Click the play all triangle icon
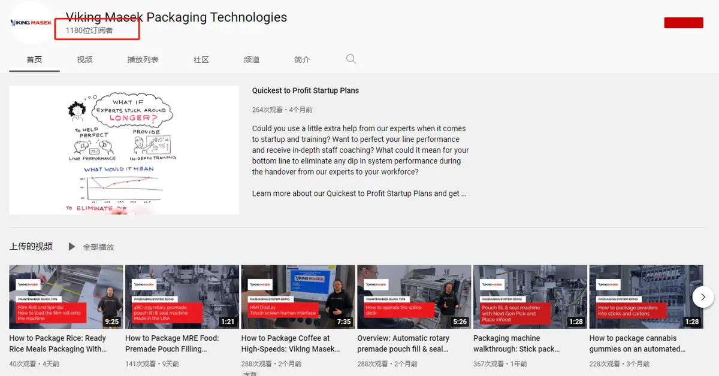Screen dimensions: 719x376 click(x=72, y=247)
